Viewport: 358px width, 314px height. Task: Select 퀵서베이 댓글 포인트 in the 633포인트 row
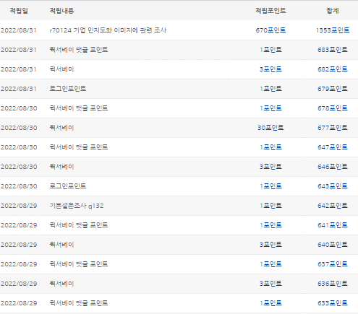(79, 303)
